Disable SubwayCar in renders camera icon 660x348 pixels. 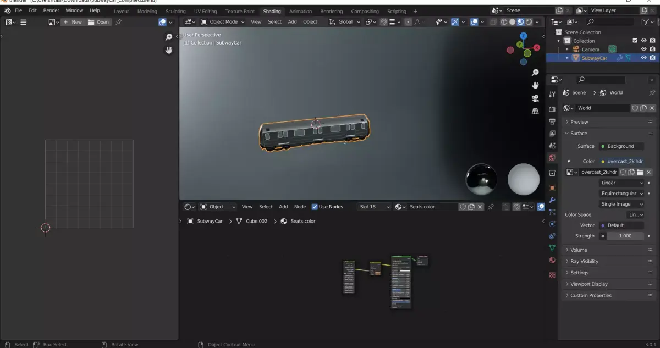click(653, 58)
